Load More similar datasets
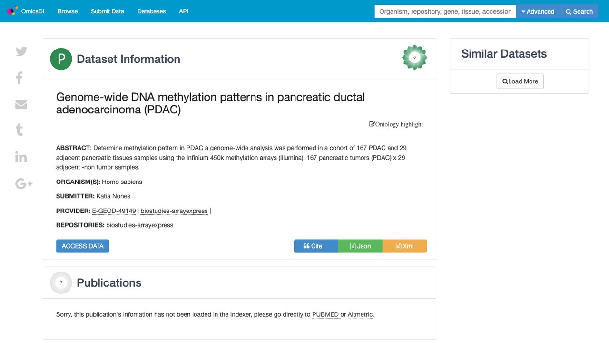The height and width of the screenshot is (343, 609). point(520,81)
